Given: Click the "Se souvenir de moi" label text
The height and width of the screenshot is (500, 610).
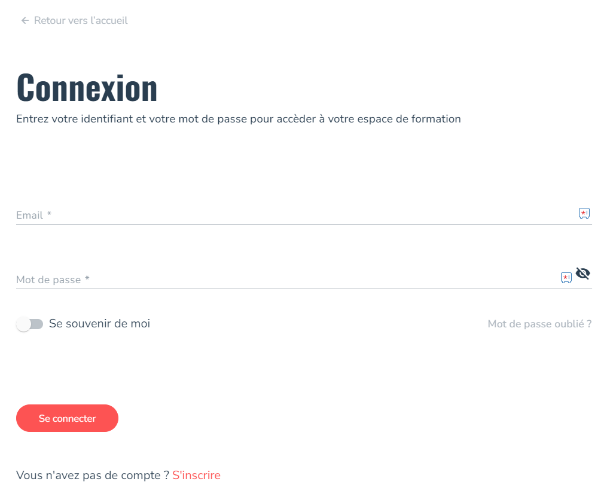Looking at the screenshot, I should click(x=99, y=324).
